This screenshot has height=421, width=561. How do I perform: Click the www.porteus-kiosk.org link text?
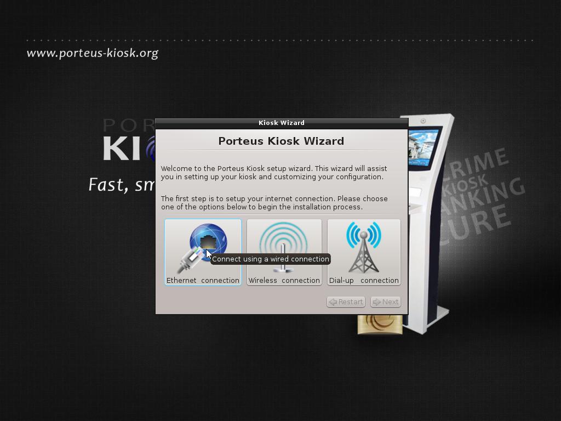pyautogui.click(x=92, y=52)
